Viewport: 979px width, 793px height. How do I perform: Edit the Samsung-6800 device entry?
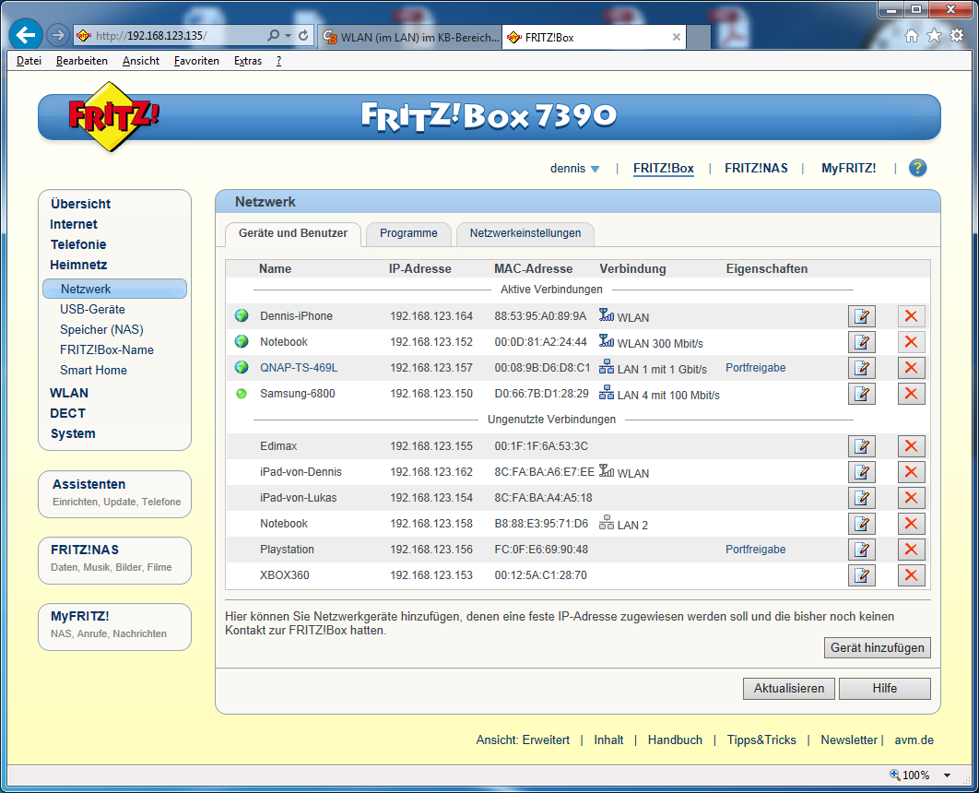pyautogui.click(x=862, y=394)
